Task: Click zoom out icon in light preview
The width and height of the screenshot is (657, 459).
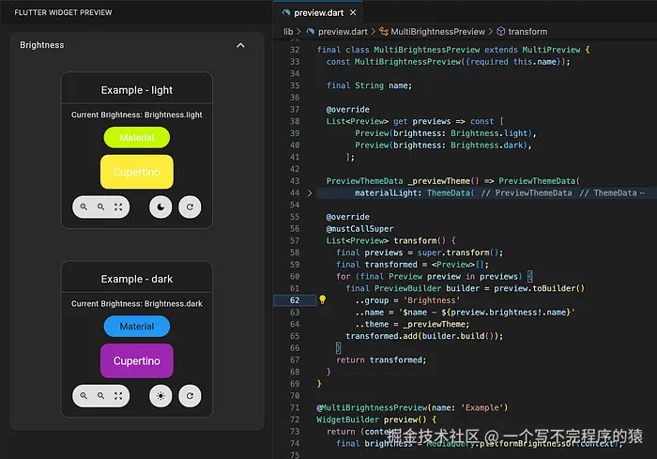Action: pos(101,207)
